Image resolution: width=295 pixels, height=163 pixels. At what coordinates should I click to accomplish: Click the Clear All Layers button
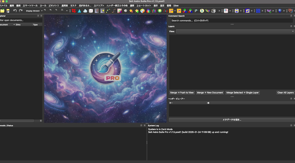(285, 93)
